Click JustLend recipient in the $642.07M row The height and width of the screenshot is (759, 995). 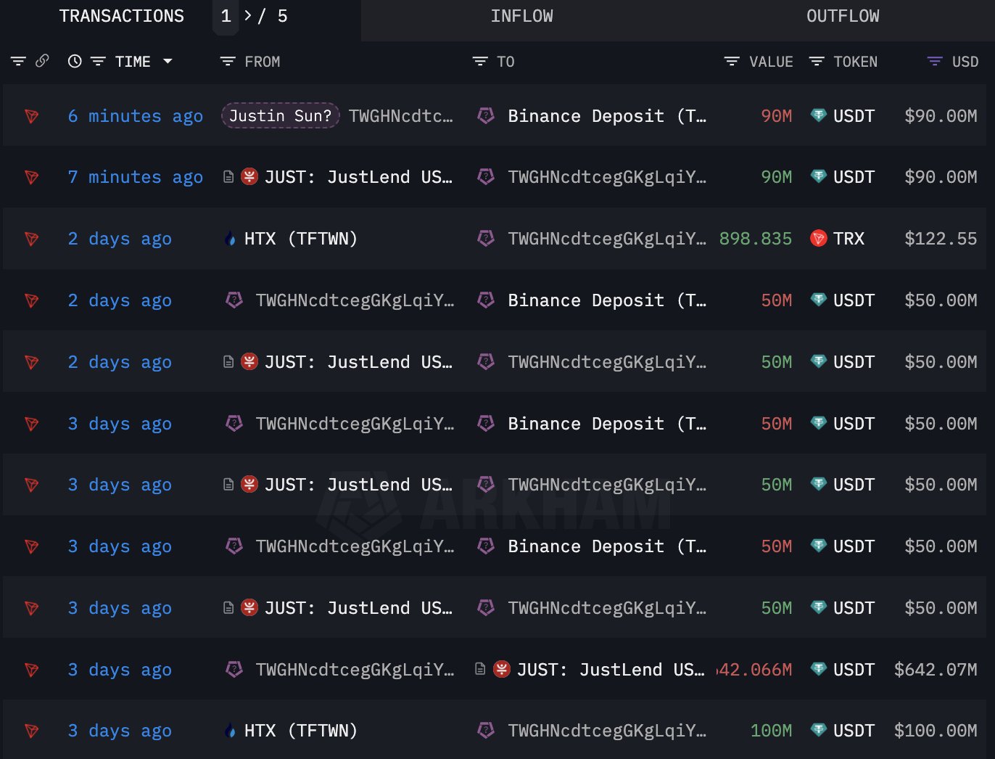coord(611,670)
